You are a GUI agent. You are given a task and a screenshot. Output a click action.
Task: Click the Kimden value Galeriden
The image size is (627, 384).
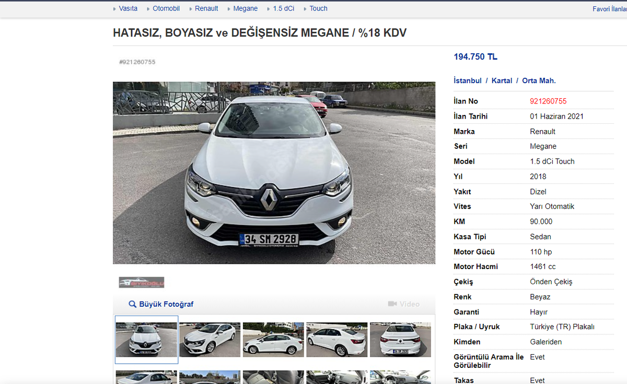pos(546,342)
